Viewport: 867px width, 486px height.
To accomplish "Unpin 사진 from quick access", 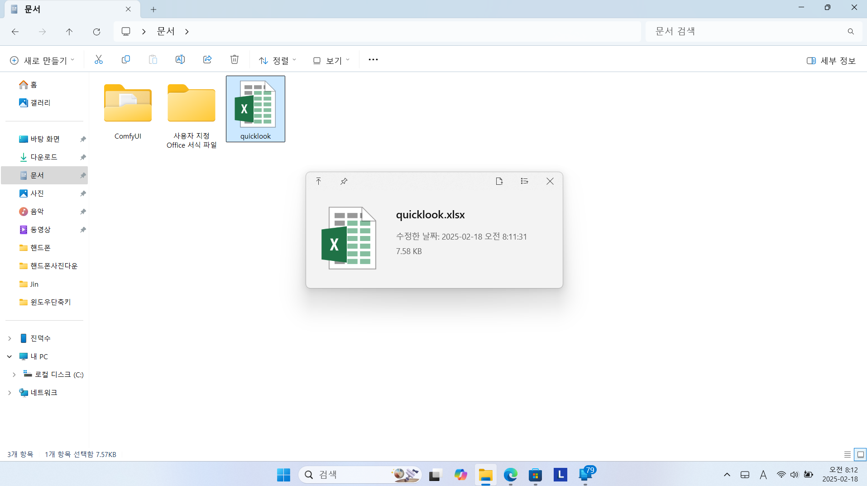I will point(83,193).
